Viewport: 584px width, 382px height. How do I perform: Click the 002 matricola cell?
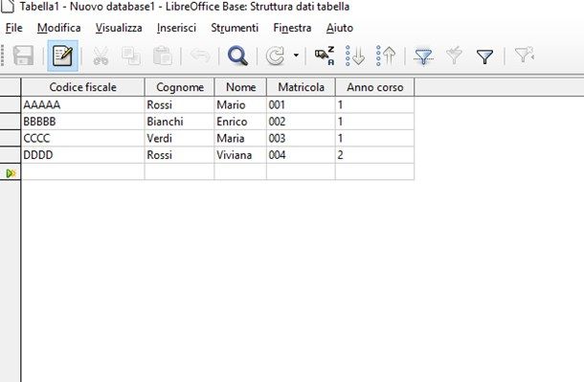(301, 122)
